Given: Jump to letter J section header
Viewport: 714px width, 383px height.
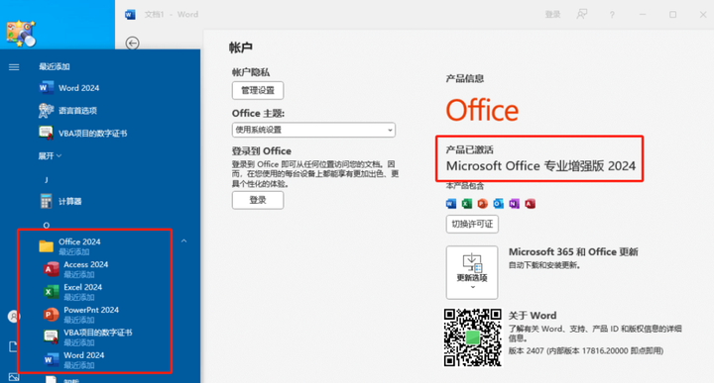Looking at the screenshot, I should 46,180.
